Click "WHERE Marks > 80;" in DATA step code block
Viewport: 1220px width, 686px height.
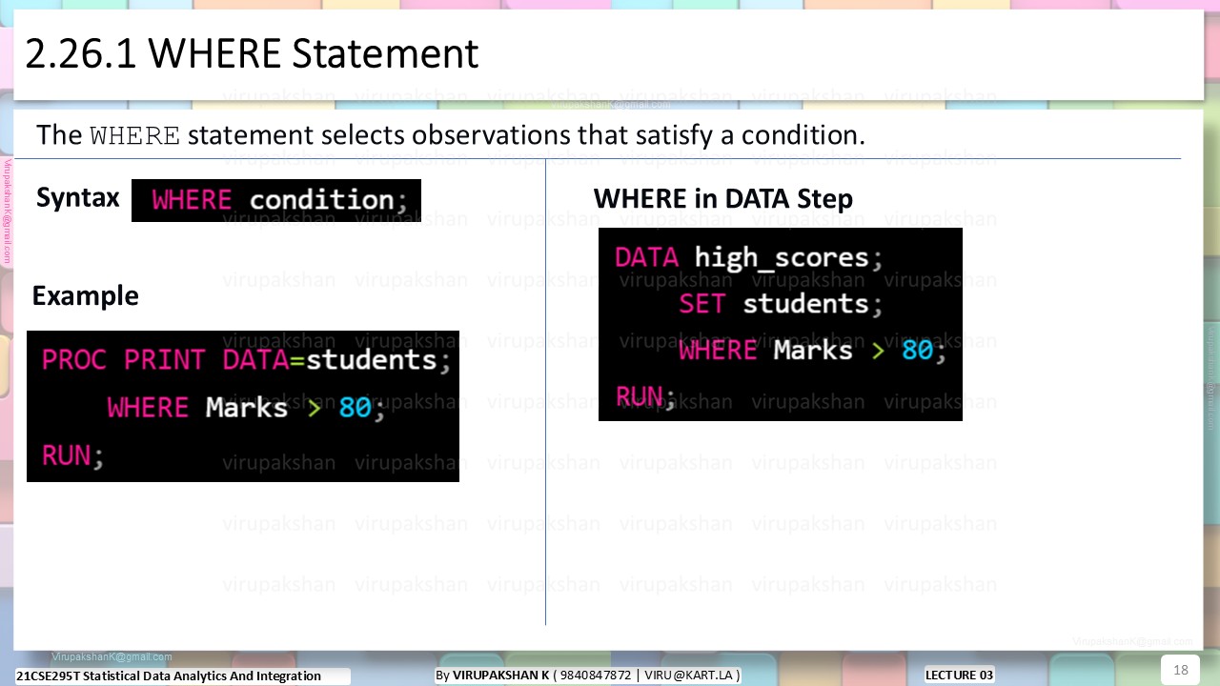pos(812,351)
